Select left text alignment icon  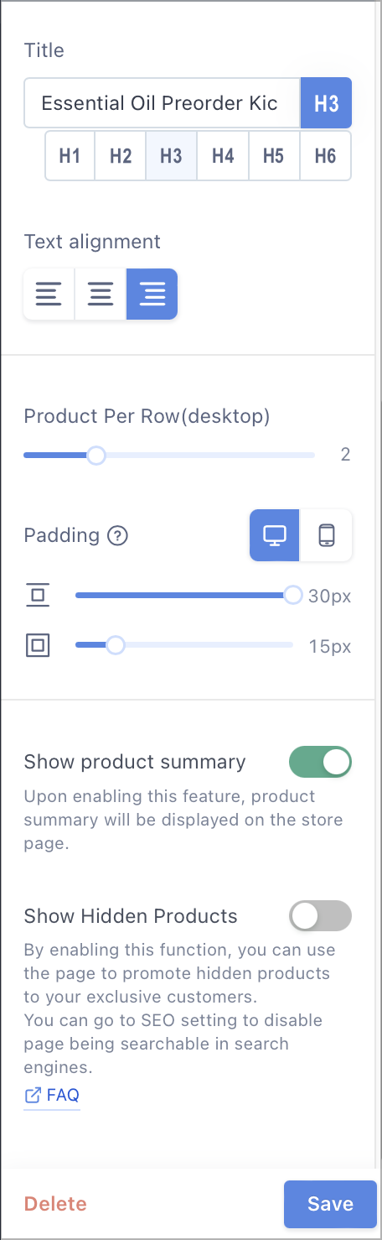[x=49, y=294]
